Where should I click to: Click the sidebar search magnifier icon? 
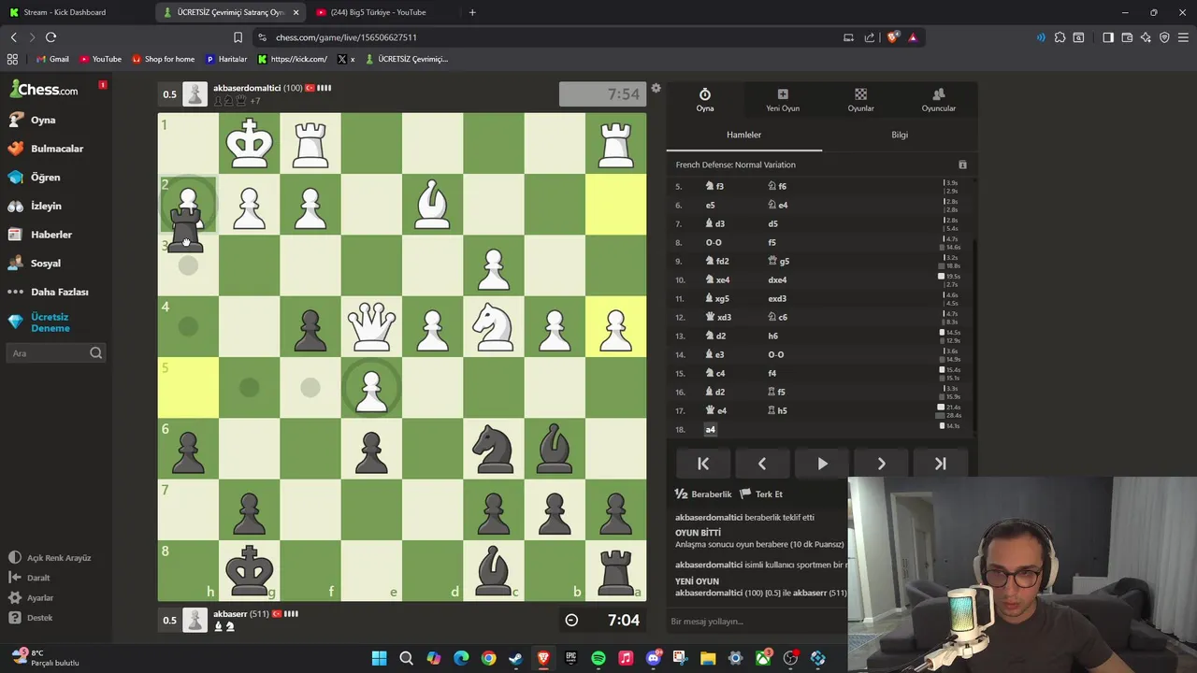tap(95, 353)
